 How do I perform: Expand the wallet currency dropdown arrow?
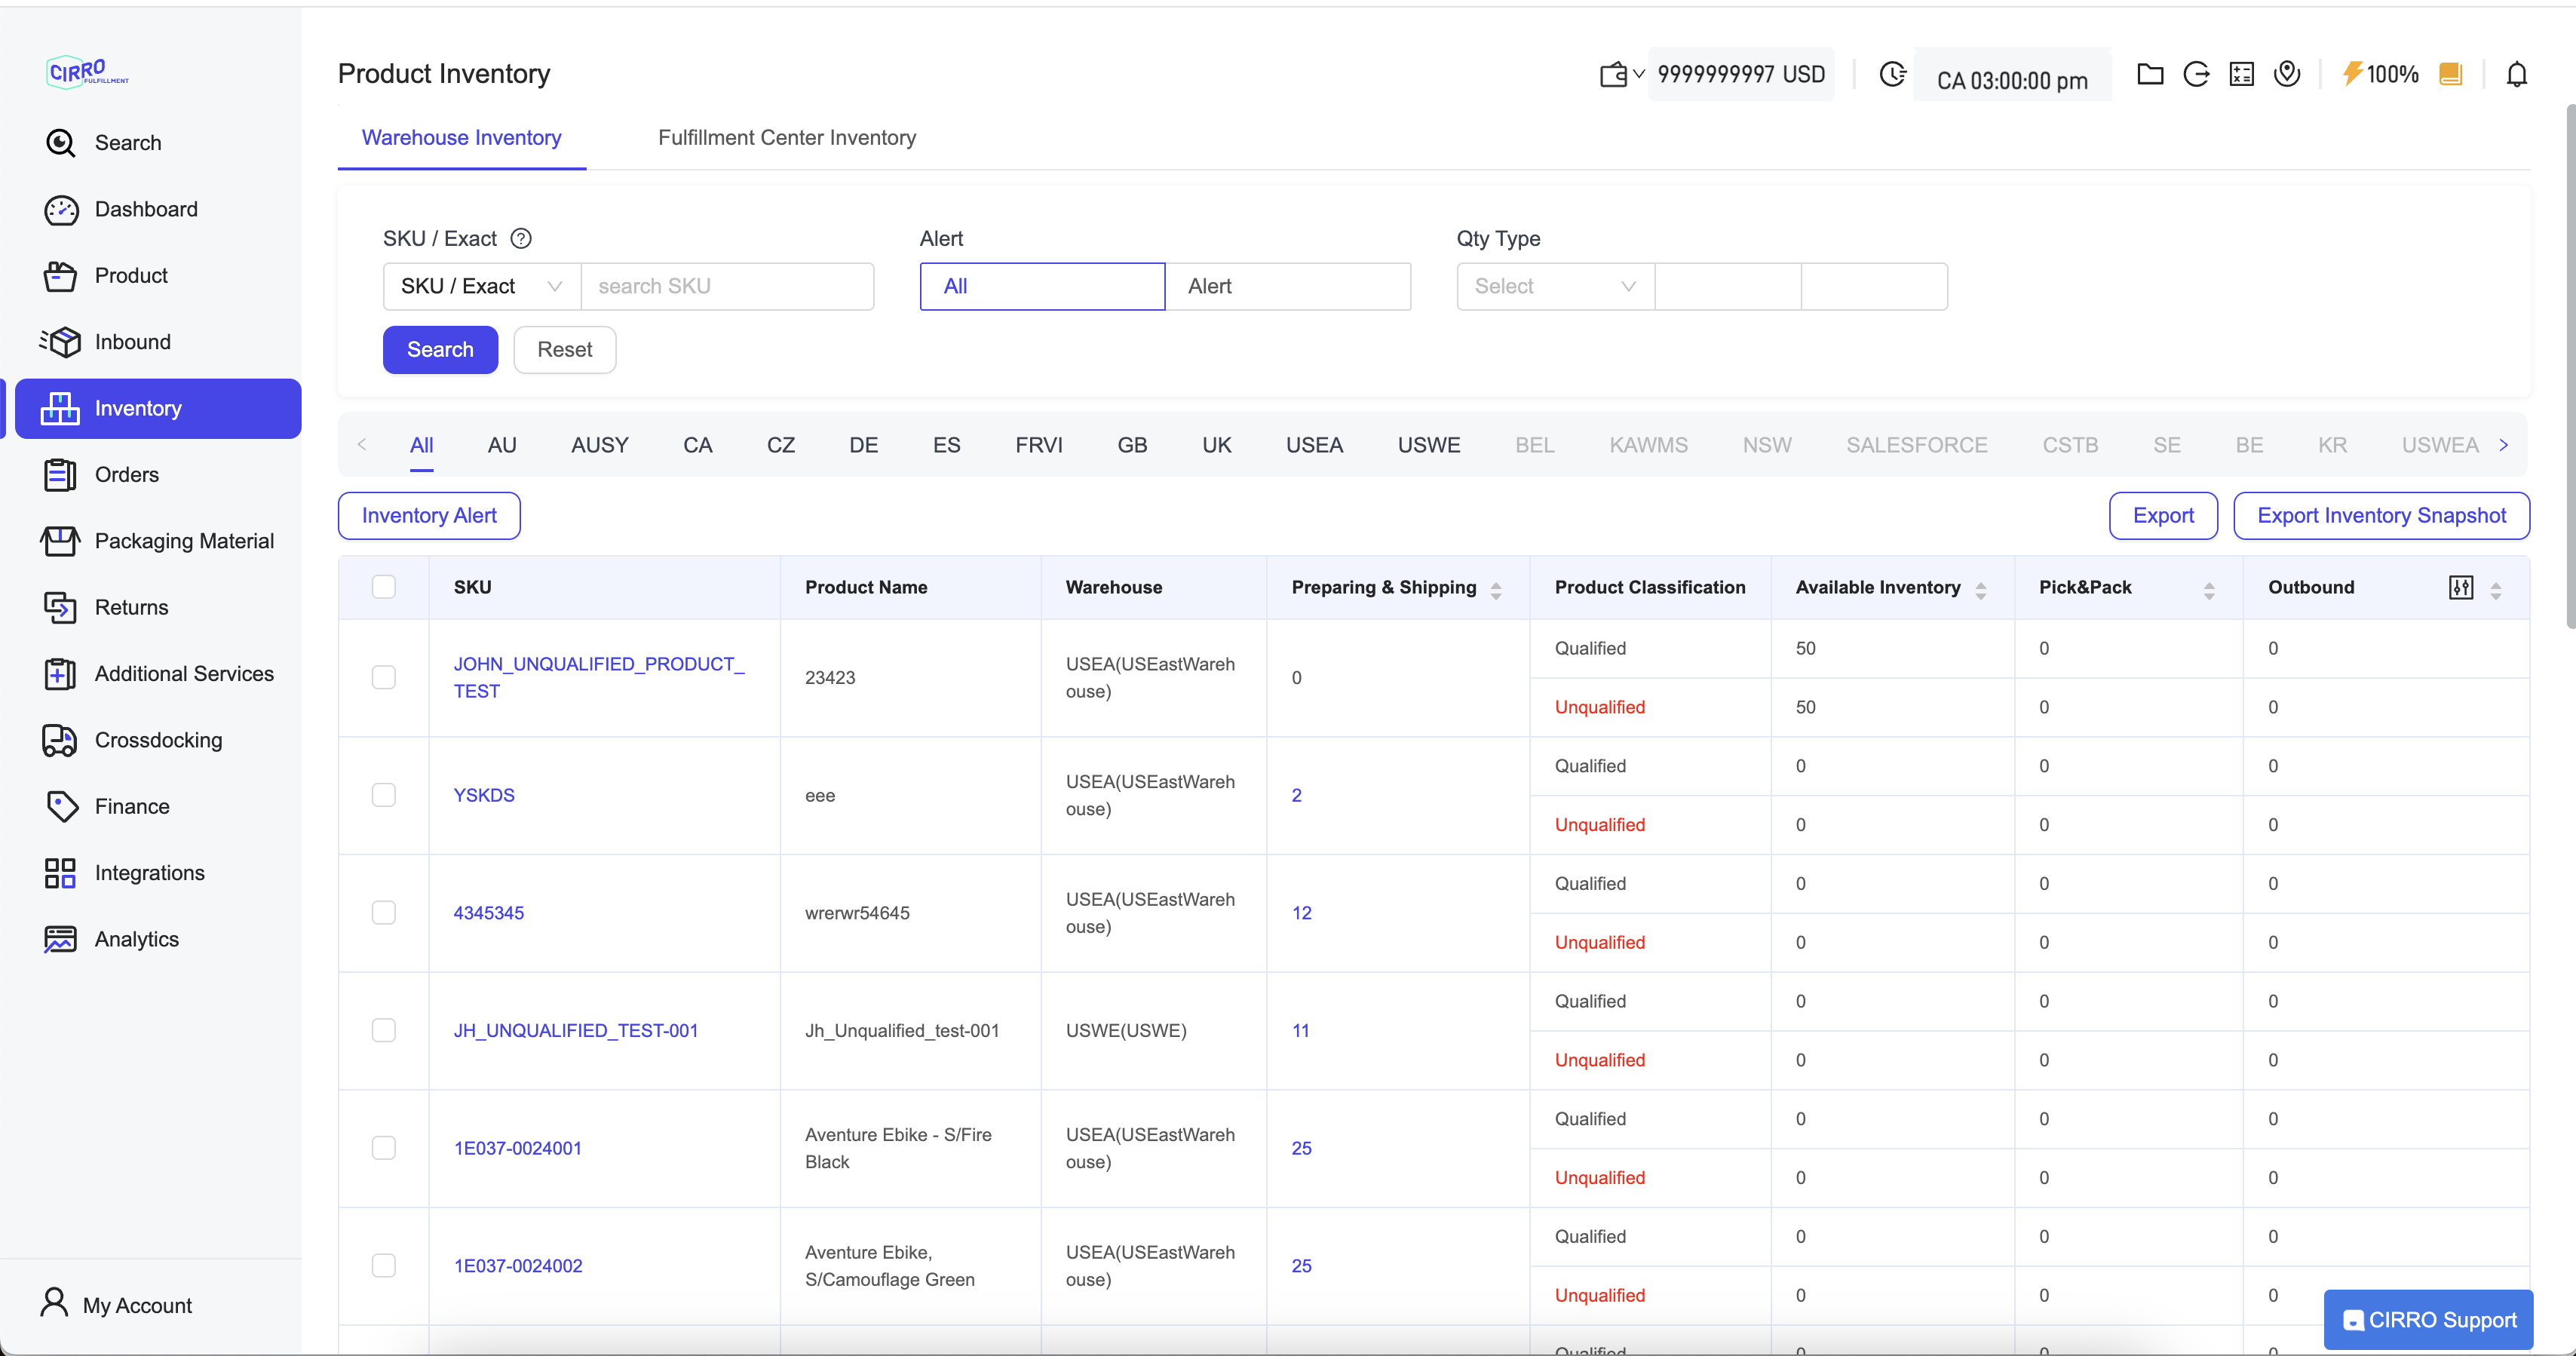click(1638, 74)
